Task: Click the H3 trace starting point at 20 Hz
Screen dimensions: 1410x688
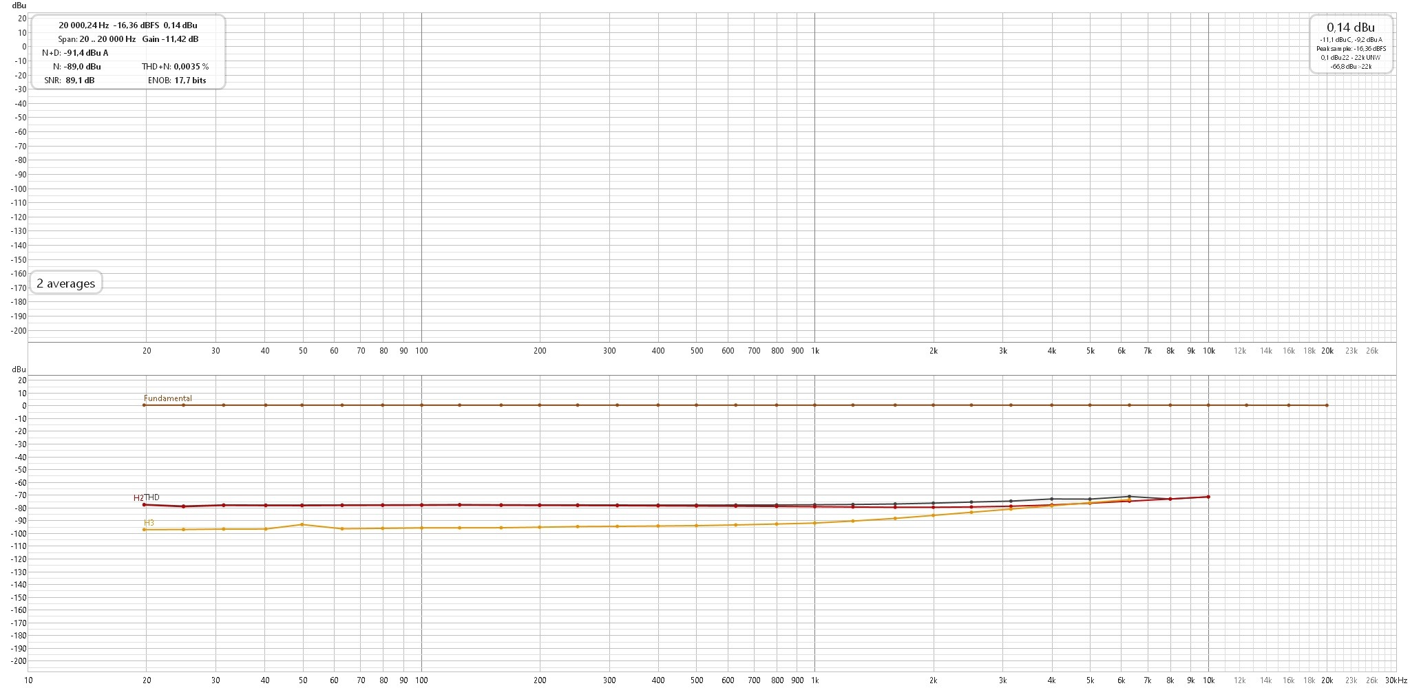Action: tap(144, 529)
